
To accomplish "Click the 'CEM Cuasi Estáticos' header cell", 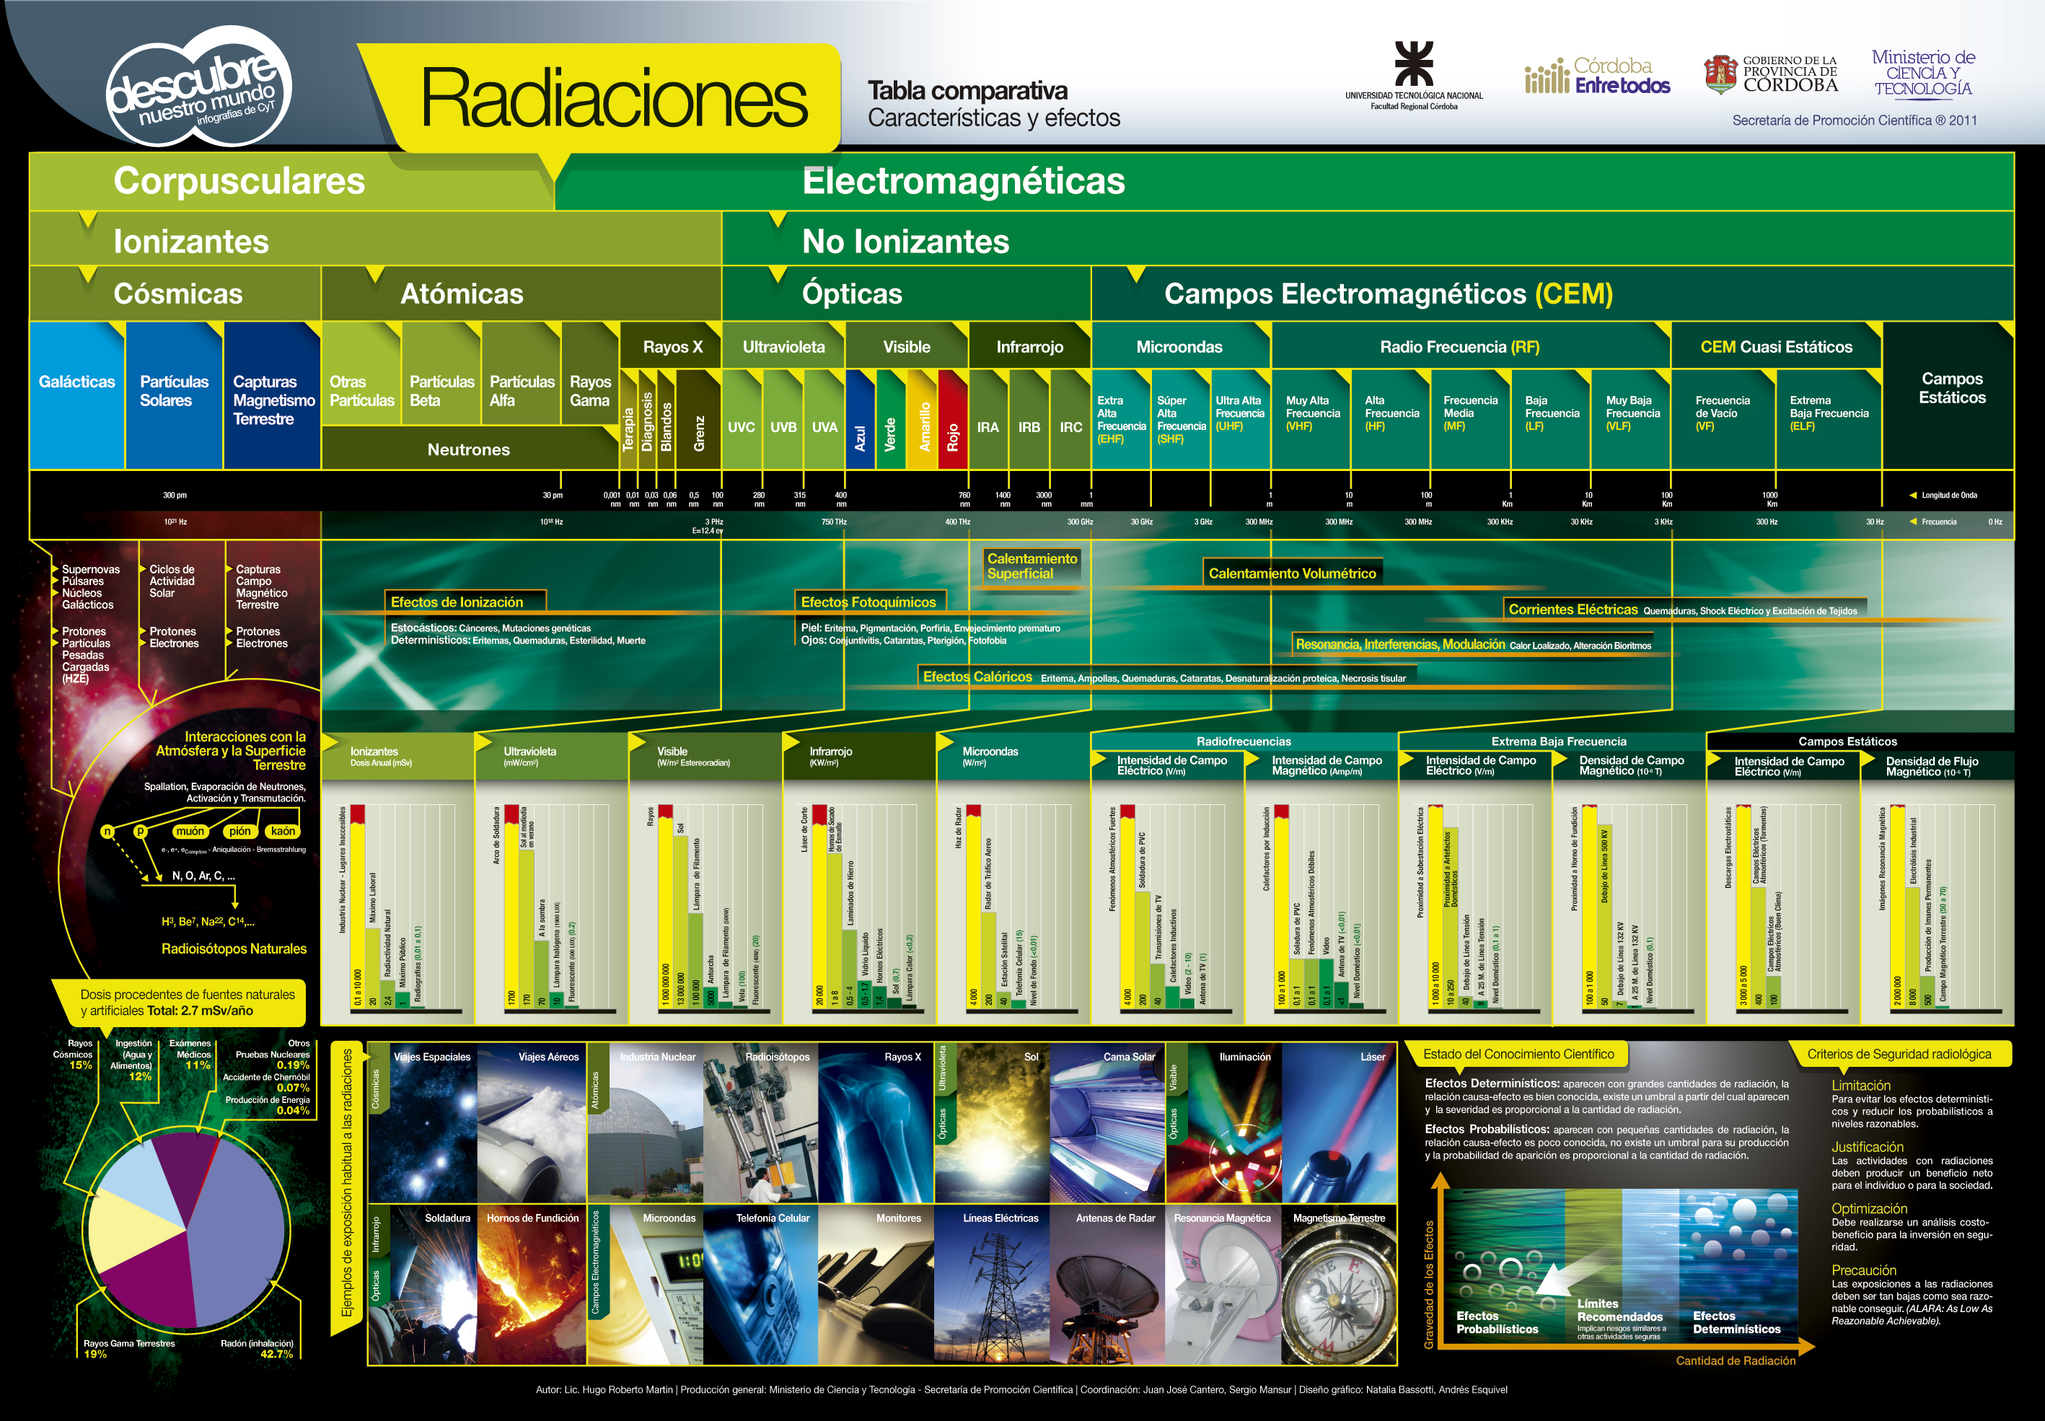I will [1776, 346].
